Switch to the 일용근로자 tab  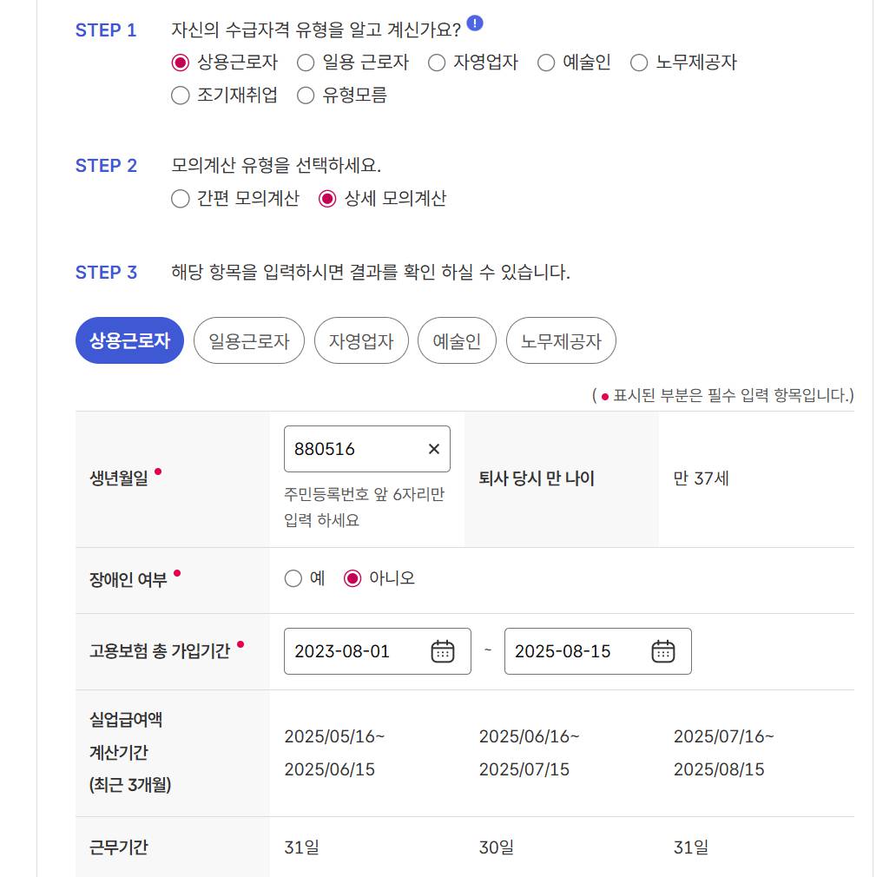click(248, 340)
